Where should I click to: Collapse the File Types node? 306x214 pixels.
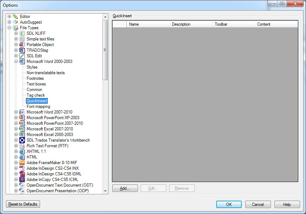pos(9,28)
